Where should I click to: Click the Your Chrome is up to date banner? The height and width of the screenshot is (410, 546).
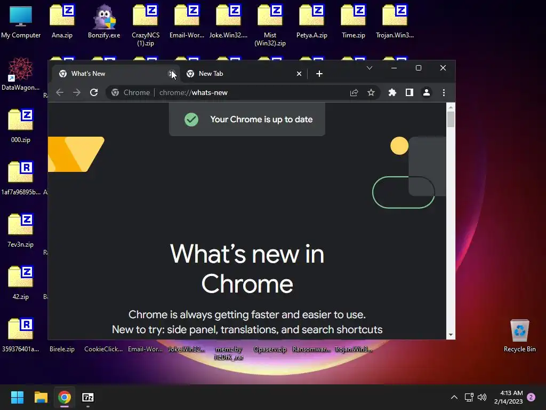coord(247,119)
